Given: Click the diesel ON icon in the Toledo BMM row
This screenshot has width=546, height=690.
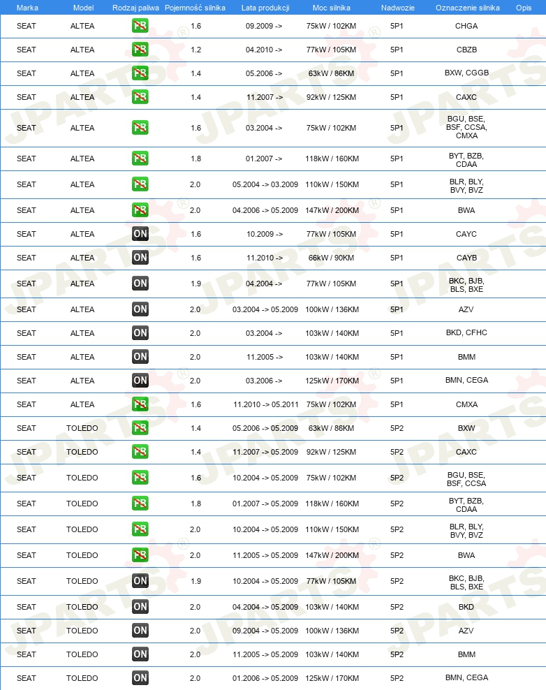Looking at the screenshot, I should pyautogui.click(x=140, y=654).
